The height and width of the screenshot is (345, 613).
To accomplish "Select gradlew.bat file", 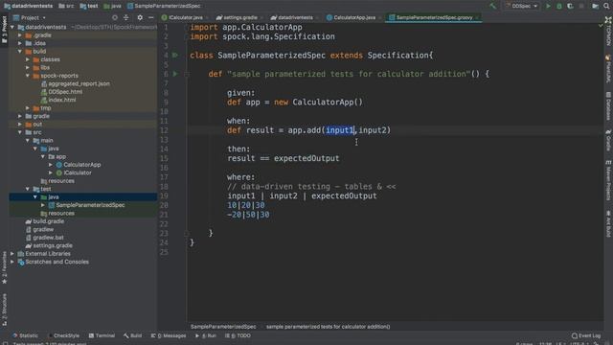I will click(48, 238).
